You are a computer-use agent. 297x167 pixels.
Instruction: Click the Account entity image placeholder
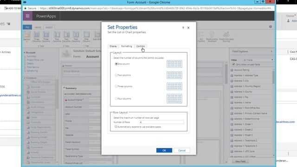[x=66, y=54]
